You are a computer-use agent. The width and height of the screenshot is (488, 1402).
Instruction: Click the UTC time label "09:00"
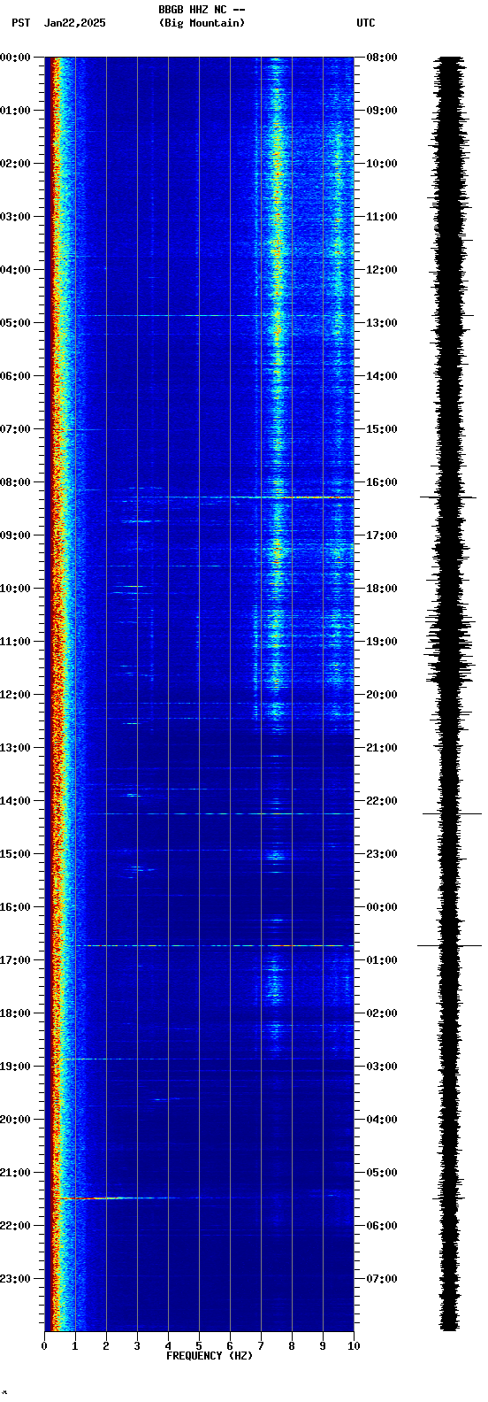coord(382,111)
